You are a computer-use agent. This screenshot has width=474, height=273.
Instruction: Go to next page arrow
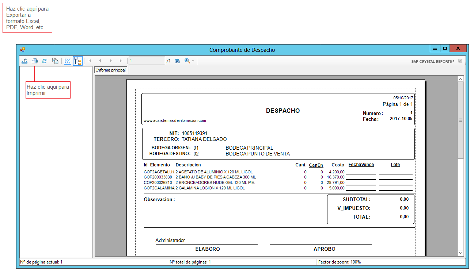tap(111, 61)
